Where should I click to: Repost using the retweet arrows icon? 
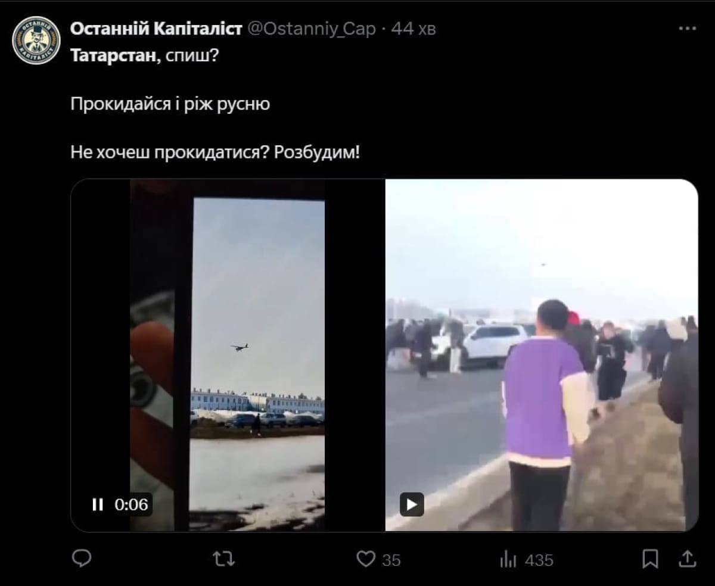coord(224,559)
